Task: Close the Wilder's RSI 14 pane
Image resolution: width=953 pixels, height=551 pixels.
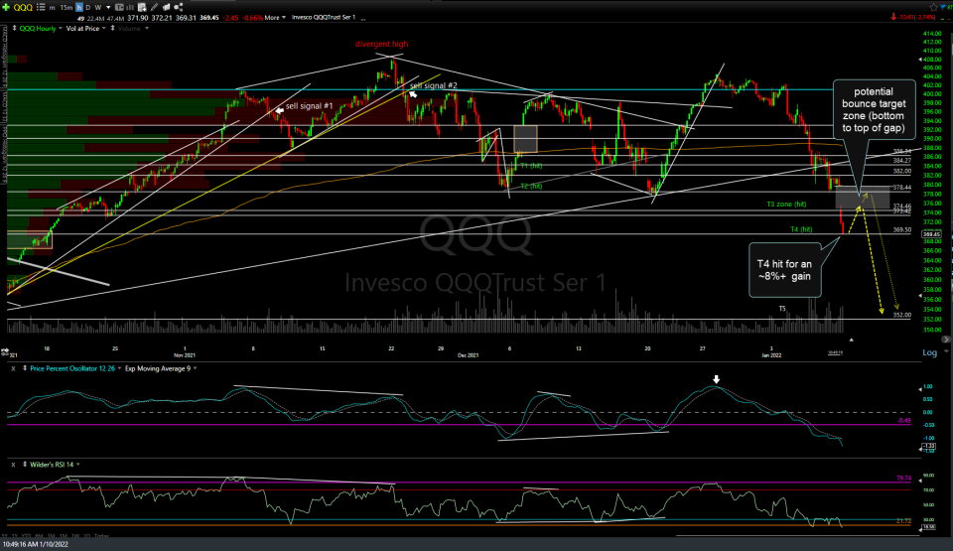Action: click(x=13, y=465)
